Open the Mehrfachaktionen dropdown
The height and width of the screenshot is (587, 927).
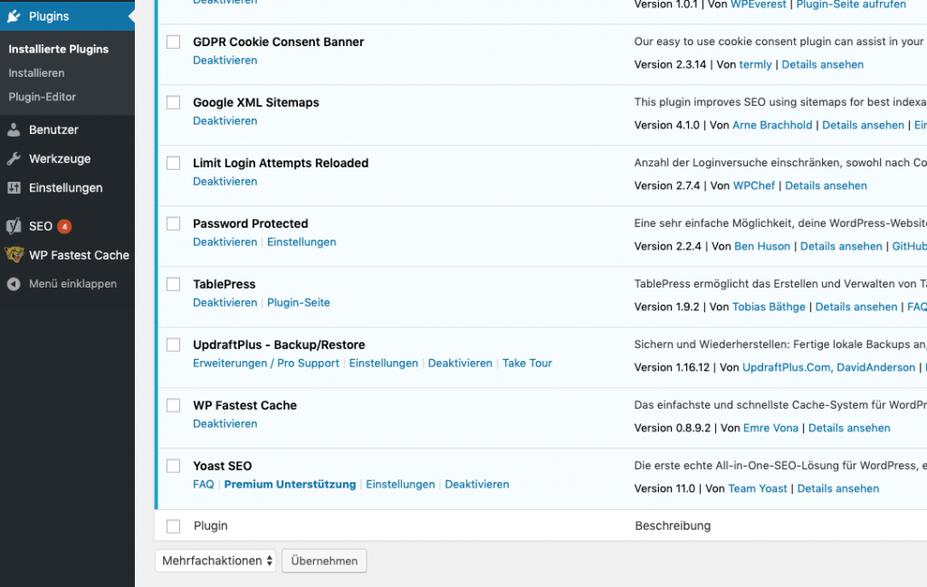[x=215, y=561]
